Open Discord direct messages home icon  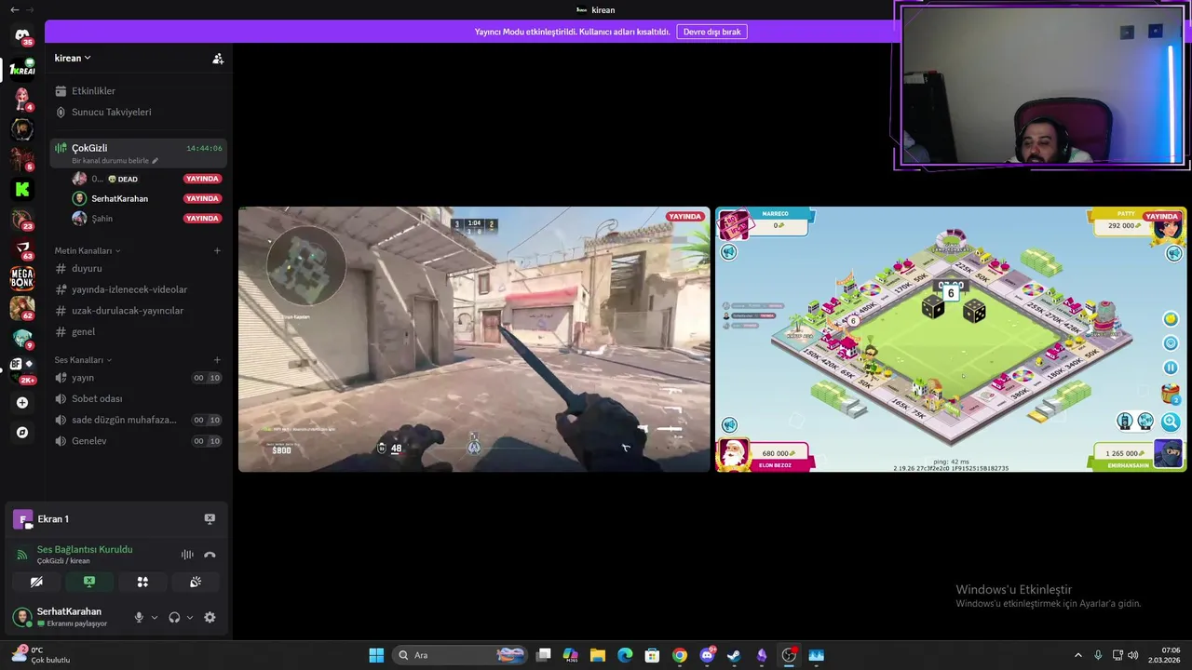coord(22,37)
